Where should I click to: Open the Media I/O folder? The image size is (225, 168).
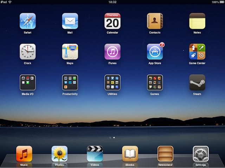(28, 83)
